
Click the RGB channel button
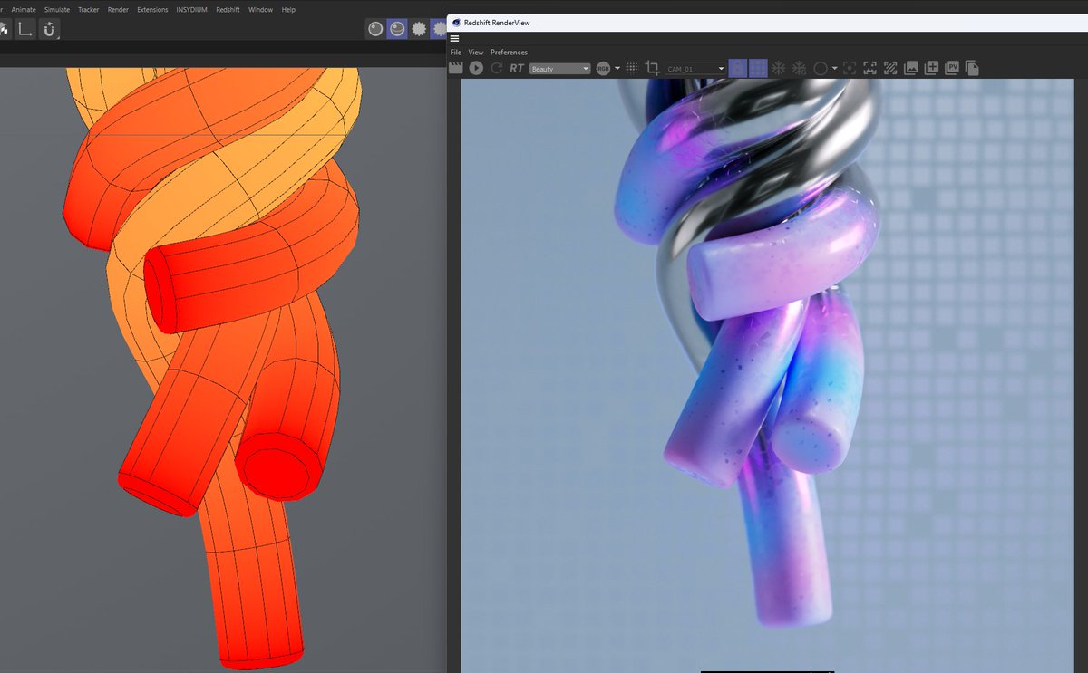tap(605, 68)
